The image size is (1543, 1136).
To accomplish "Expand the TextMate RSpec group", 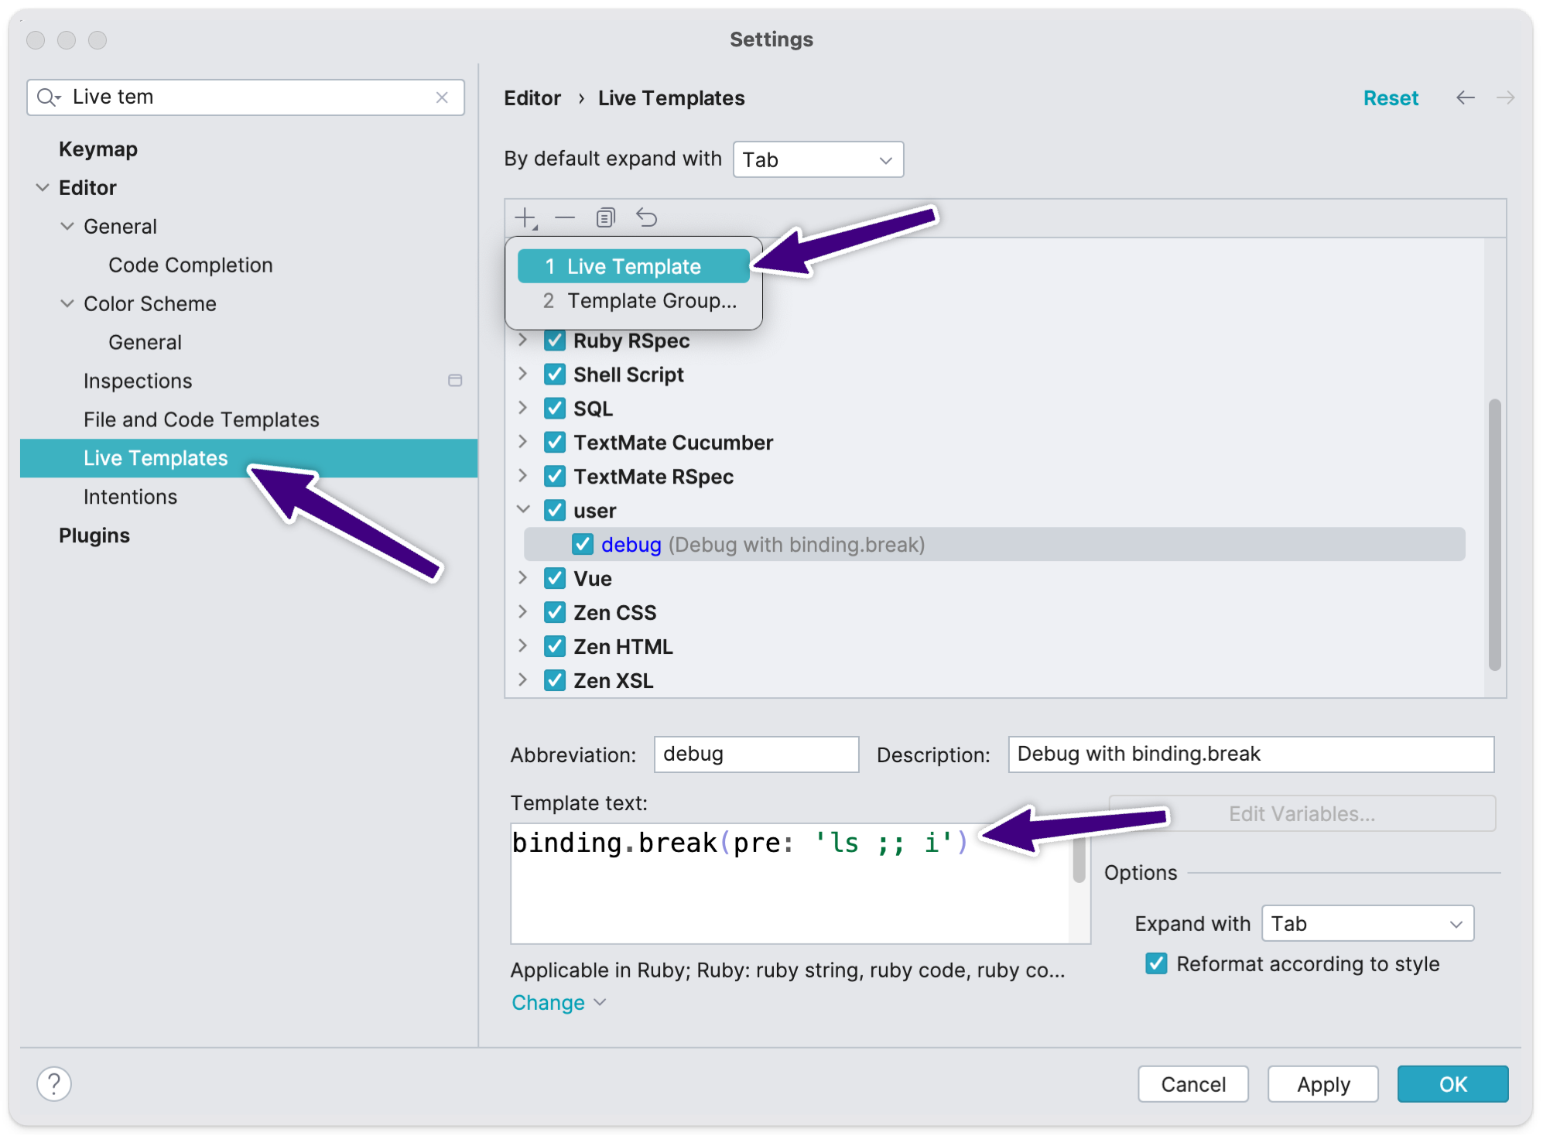I will point(523,477).
